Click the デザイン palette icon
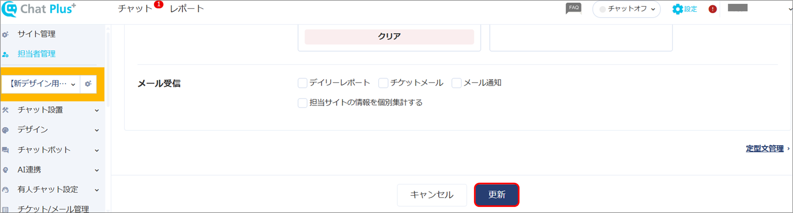793x213 pixels. (x=5, y=130)
